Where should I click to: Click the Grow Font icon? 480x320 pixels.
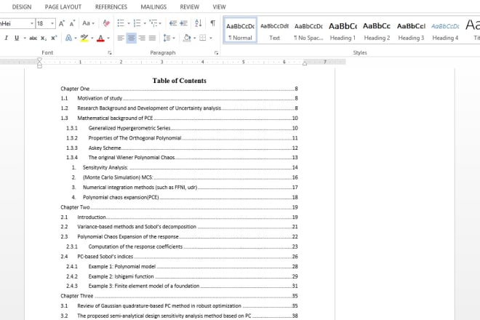tap(62, 23)
